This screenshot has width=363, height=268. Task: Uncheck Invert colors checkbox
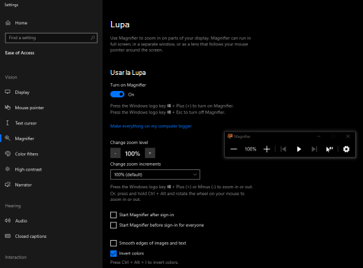pos(113,253)
